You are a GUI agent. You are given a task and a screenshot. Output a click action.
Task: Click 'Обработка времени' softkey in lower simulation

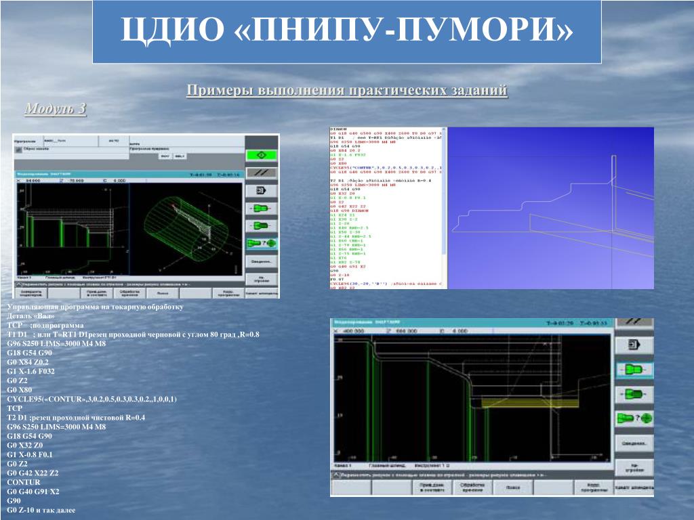pyautogui.click(x=472, y=487)
